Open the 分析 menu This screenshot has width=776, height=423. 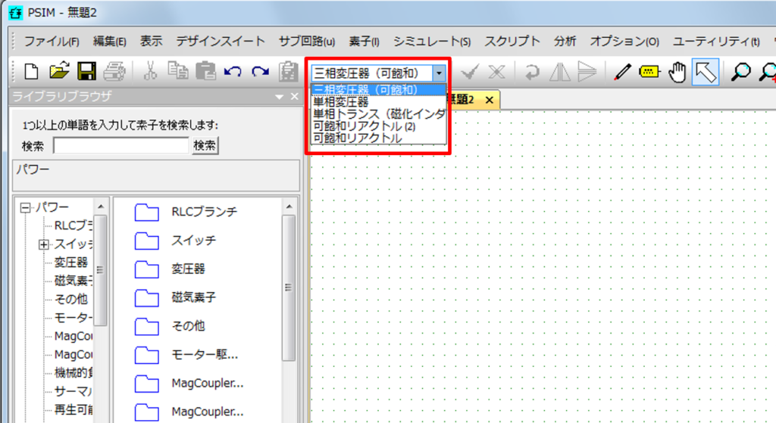[x=565, y=42]
